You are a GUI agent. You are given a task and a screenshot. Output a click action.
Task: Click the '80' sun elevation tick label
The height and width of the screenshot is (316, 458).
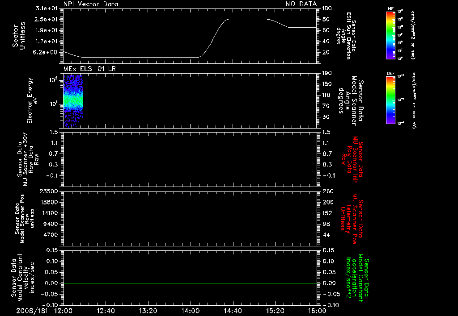tap(326, 19)
